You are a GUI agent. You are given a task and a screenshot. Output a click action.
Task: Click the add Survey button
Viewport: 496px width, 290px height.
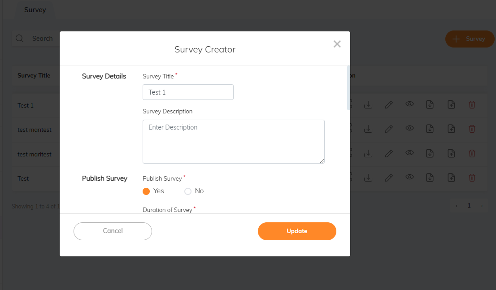[468, 39]
